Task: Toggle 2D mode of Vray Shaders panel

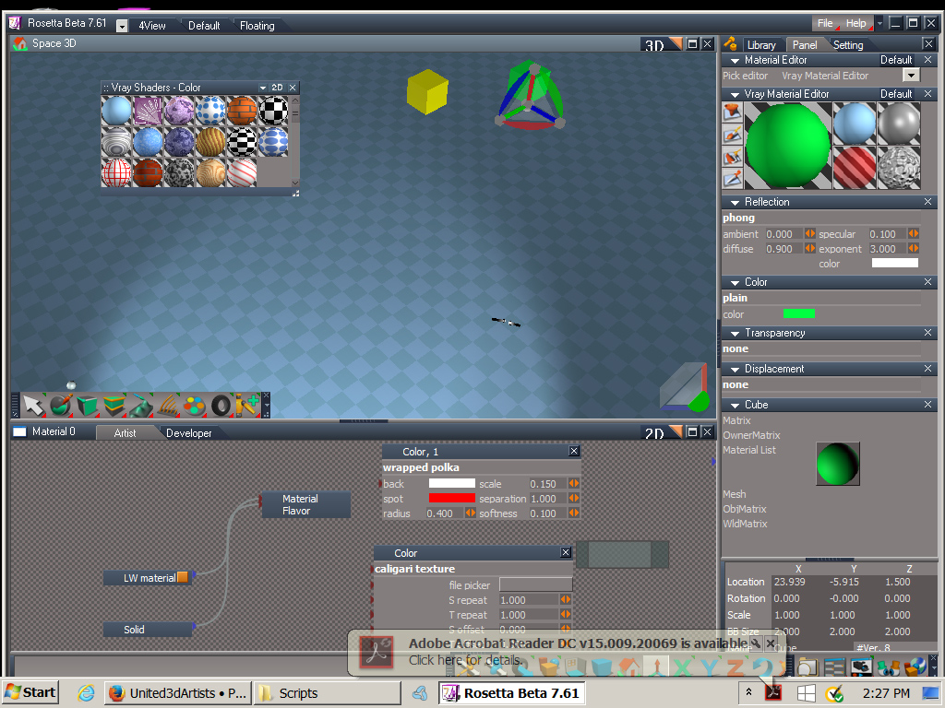Action: pyautogui.click(x=277, y=88)
